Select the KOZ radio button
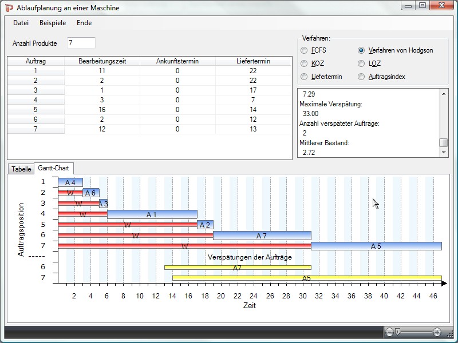 click(304, 63)
